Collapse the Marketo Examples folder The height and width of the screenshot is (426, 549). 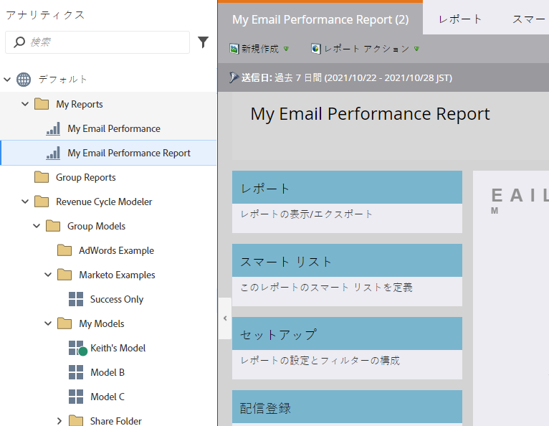(48, 275)
